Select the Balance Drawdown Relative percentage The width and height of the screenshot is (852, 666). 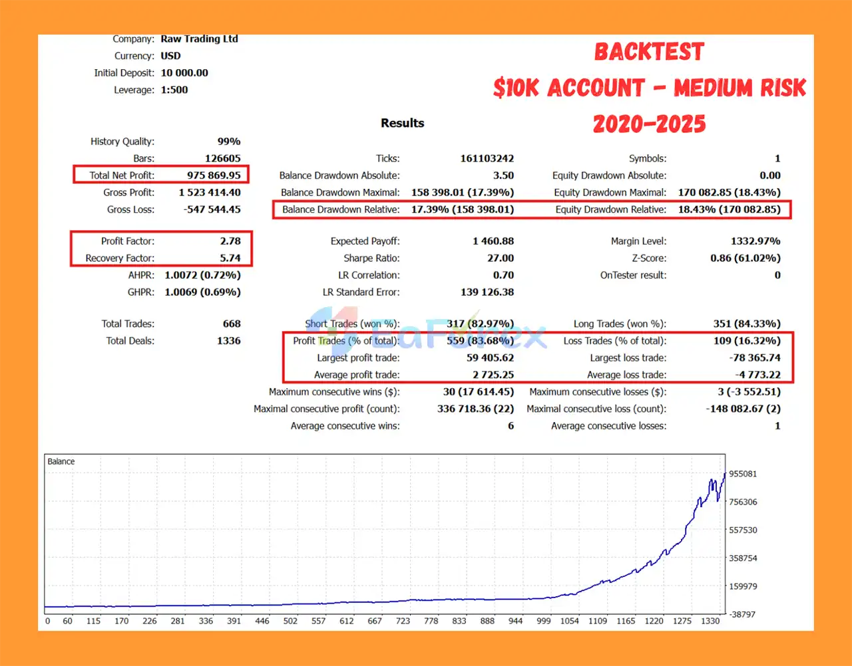pos(462,209)
